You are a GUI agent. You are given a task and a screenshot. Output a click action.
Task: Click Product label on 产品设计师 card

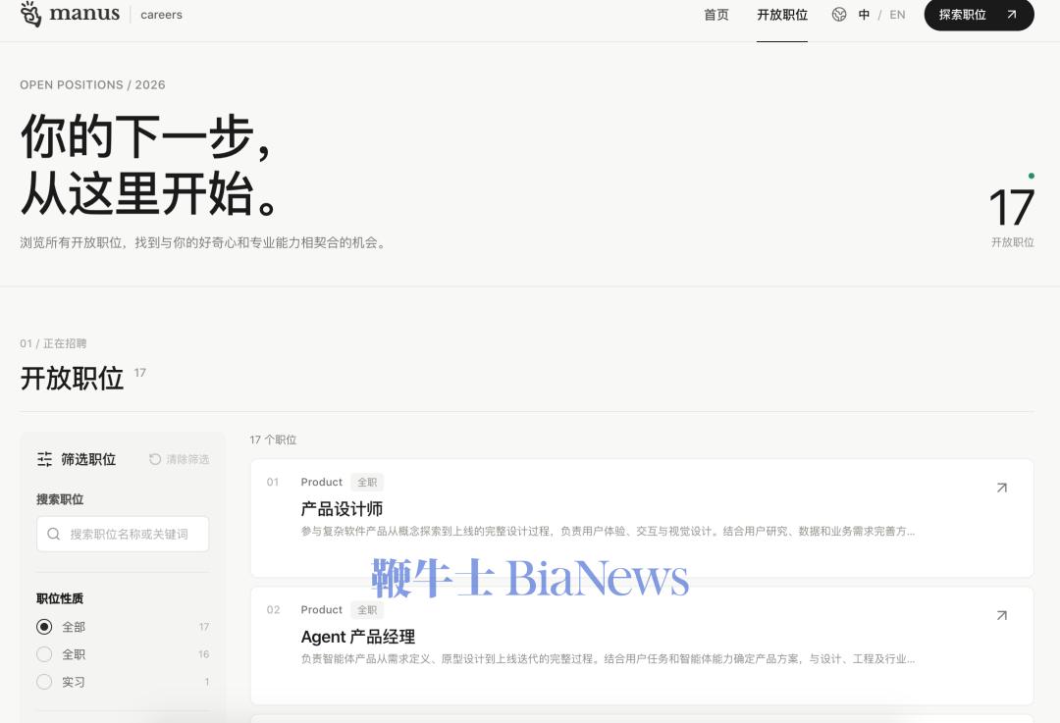point(322,482)
